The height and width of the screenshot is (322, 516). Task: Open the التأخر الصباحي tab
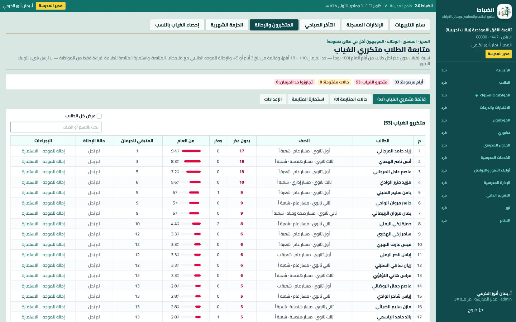tap(320, 25)
